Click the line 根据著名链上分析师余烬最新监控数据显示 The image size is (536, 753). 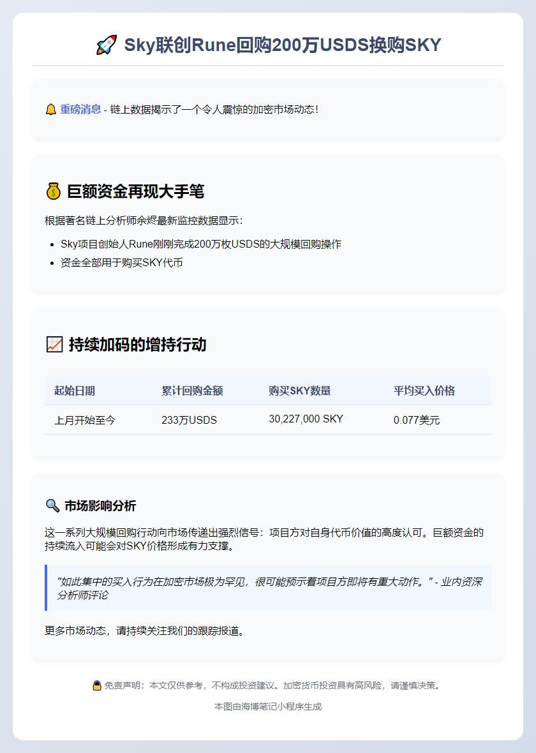click(x=144, y=220)
